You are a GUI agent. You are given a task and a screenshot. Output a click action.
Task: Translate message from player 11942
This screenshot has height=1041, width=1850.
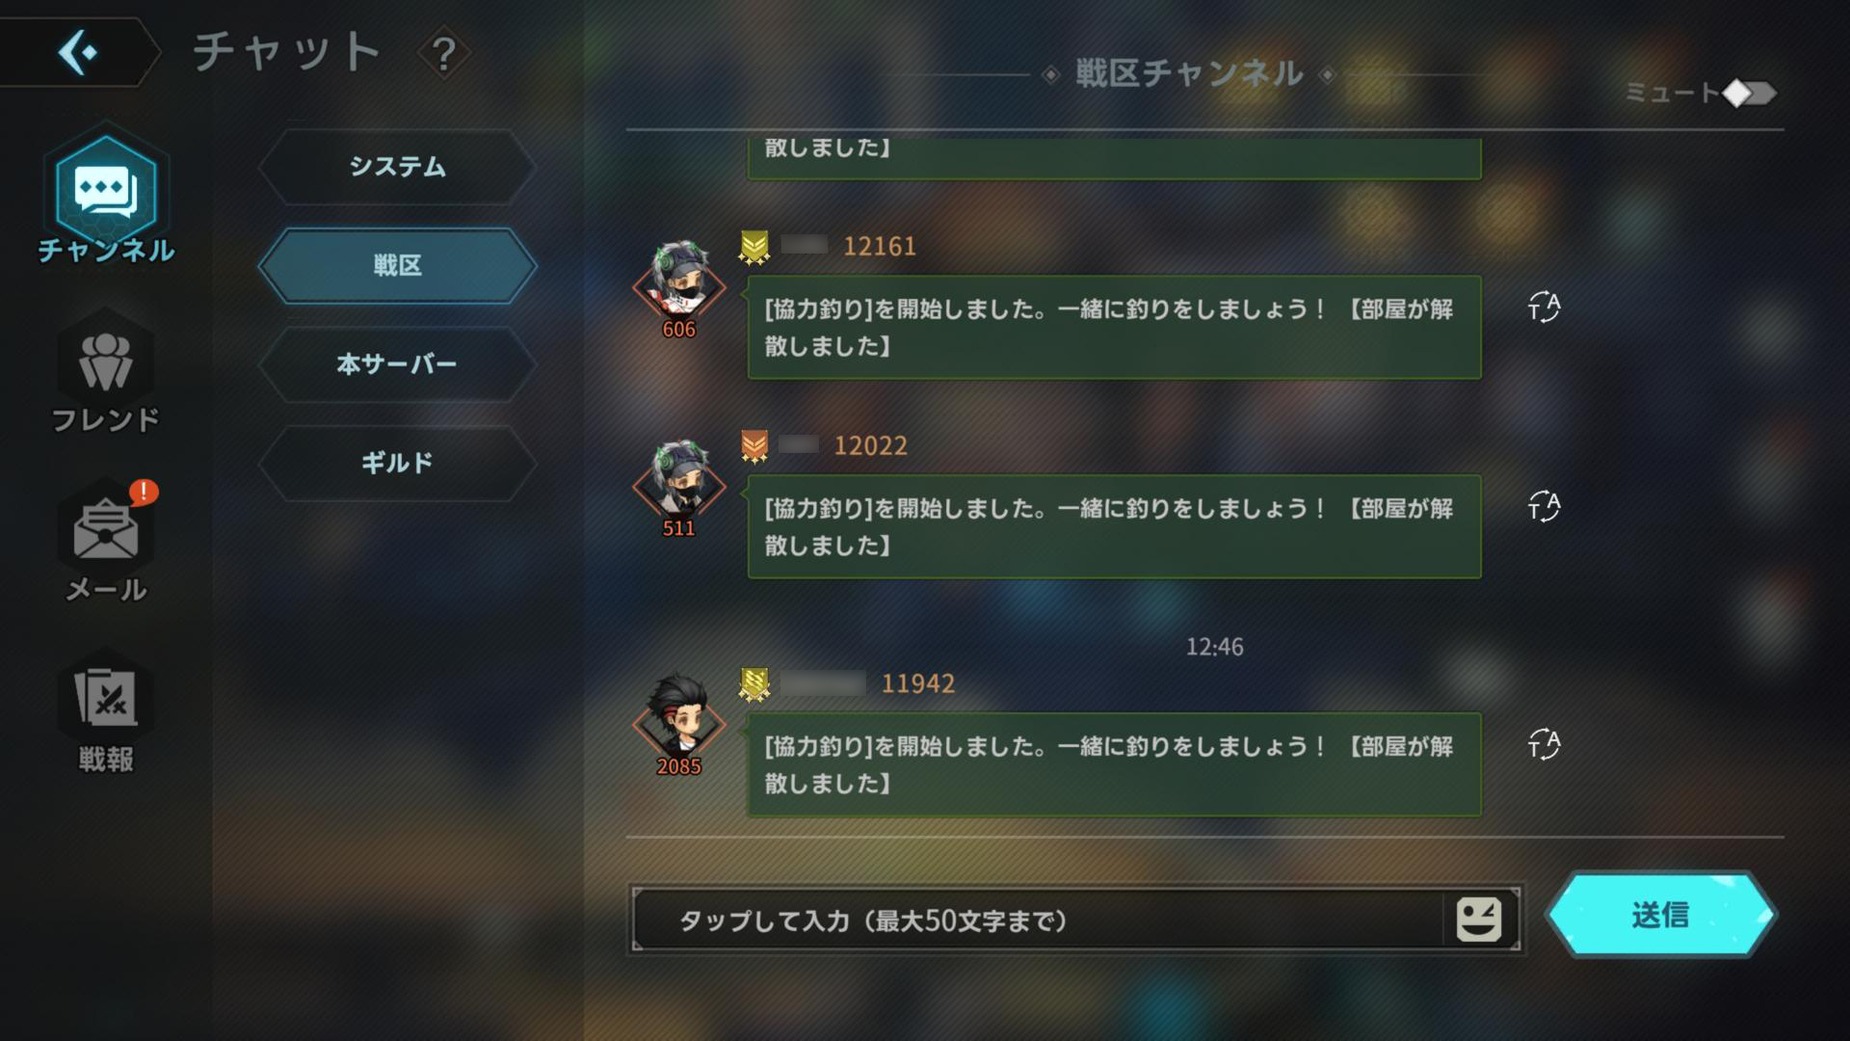(x=1544, y=744)
